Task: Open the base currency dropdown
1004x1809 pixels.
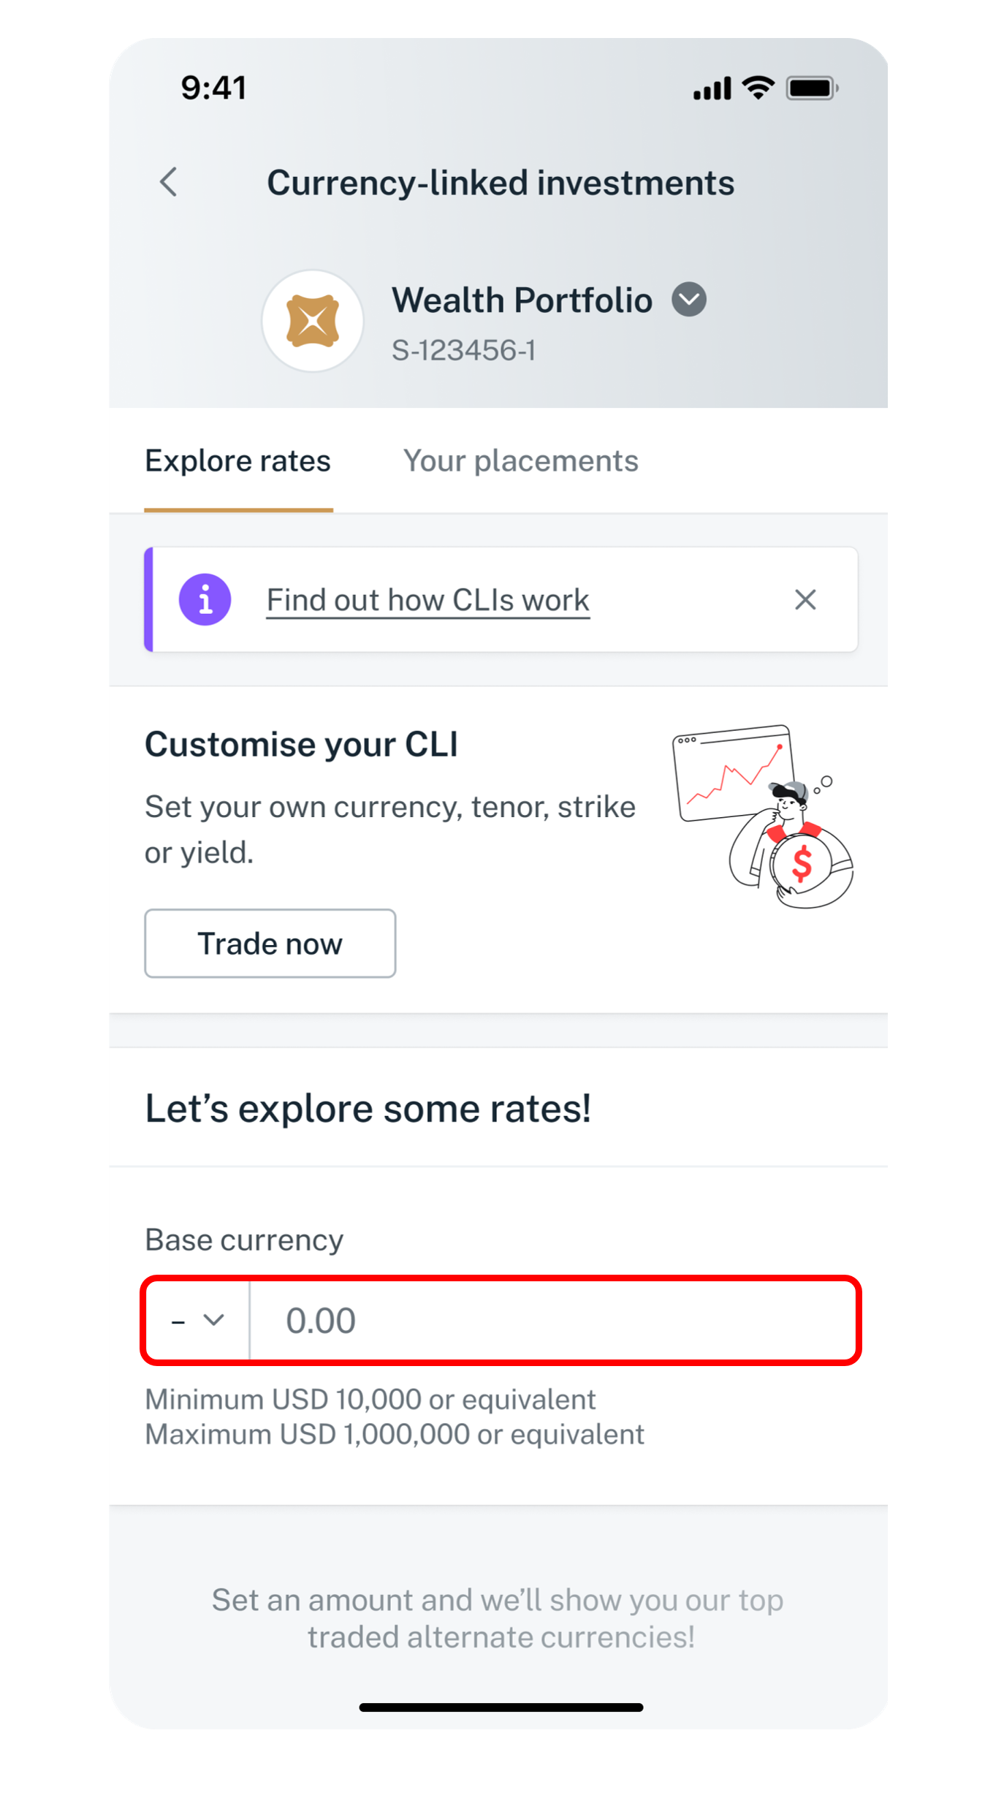Action: [198, 1320]
